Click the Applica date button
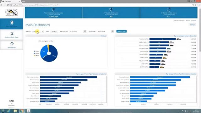Image resolution: width=201 pixels, height=113 pixels. (122, 31)
